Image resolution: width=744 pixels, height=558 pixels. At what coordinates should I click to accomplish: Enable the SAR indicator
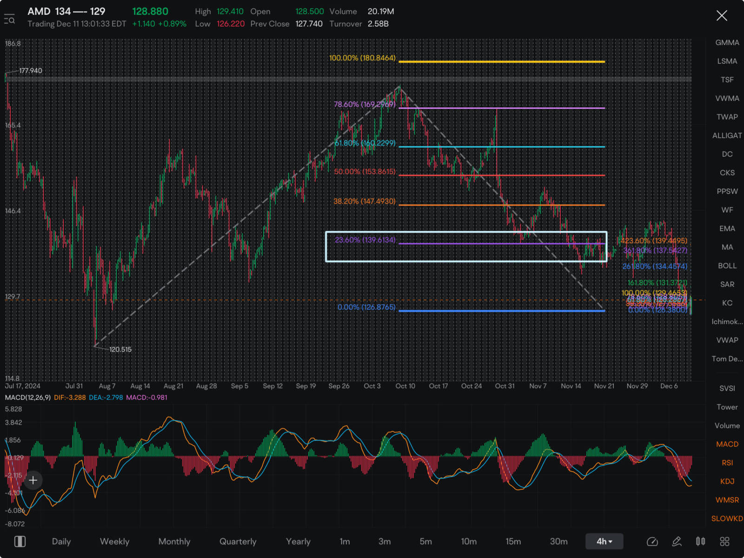pyautogui.click(x=727, y=284)
